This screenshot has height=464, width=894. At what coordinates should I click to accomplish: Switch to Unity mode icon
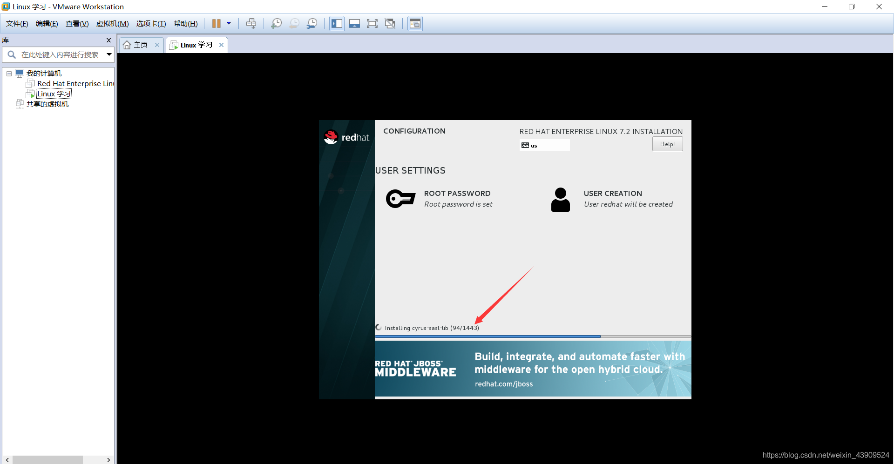click(x=390, y=23)
